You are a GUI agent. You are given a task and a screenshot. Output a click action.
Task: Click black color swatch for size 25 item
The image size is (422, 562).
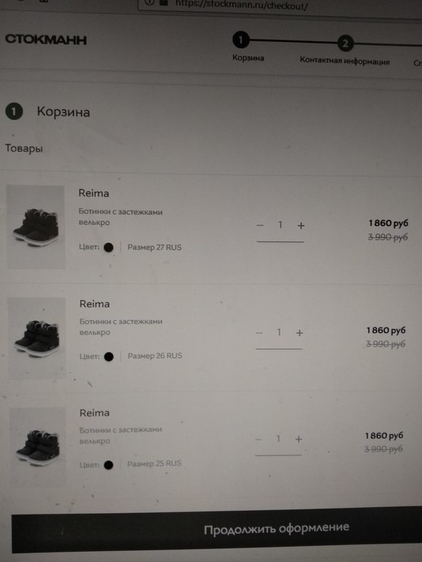click(108, 465)
